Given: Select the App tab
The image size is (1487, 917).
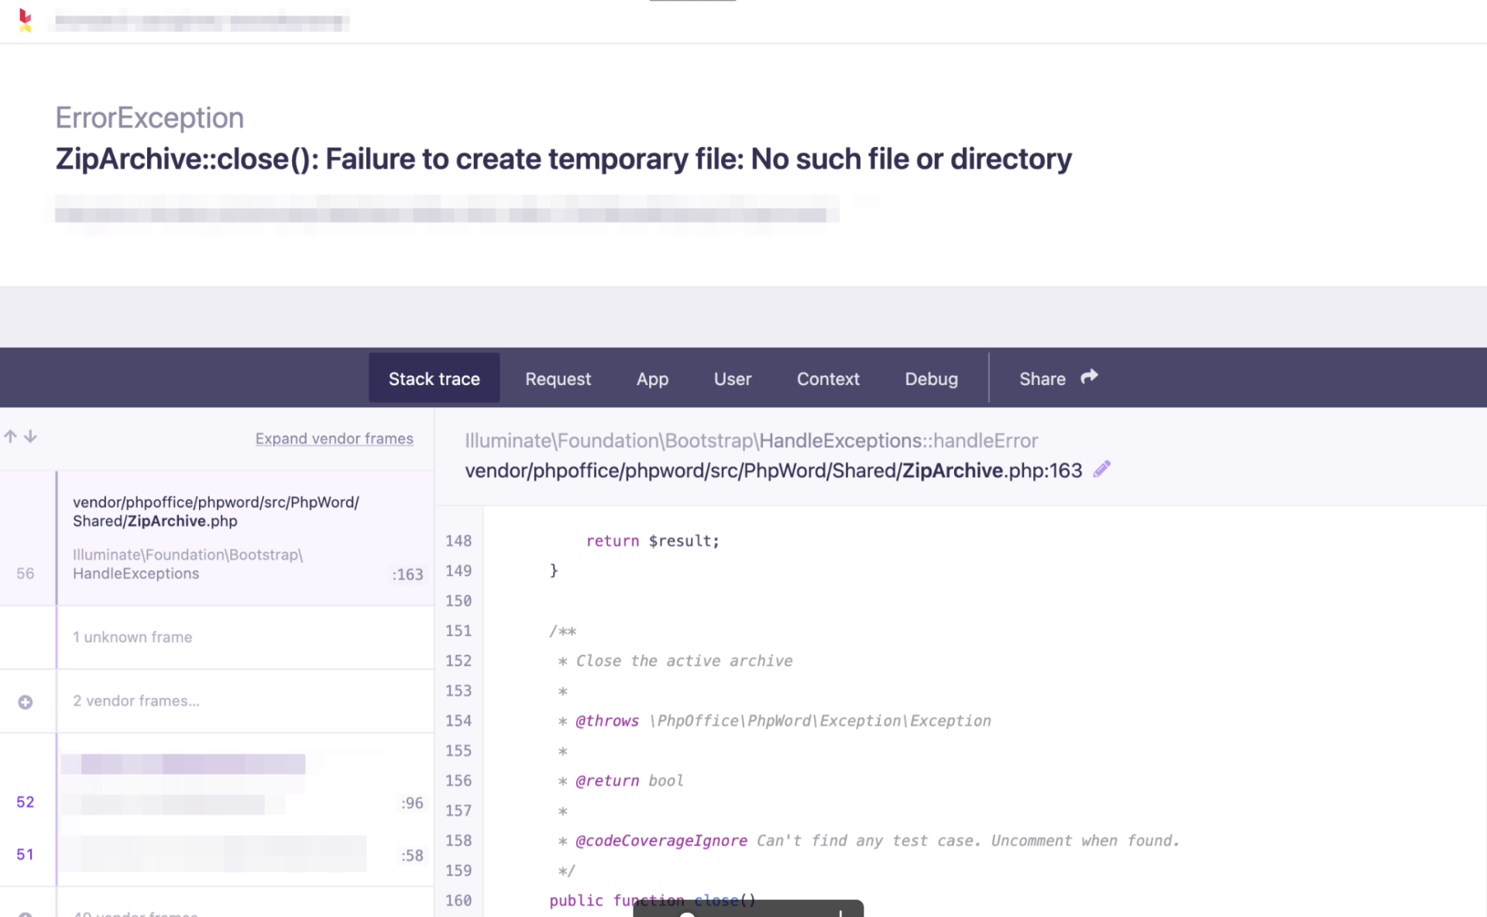Looking at the screenshot, I should (x=652, y=379).
